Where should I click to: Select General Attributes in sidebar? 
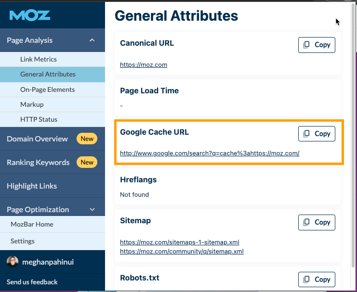[x=48, y=74]
